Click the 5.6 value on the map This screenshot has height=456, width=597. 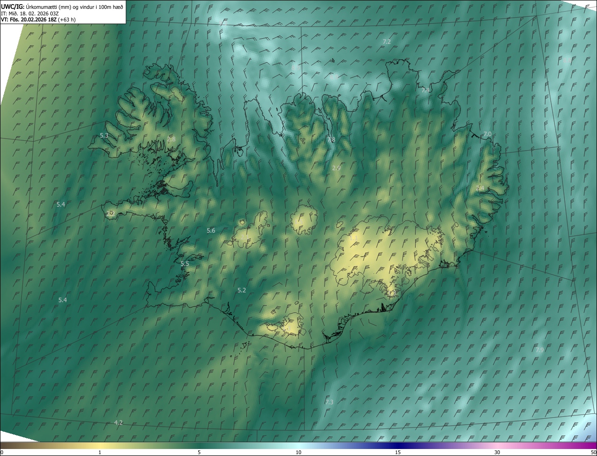211,230
